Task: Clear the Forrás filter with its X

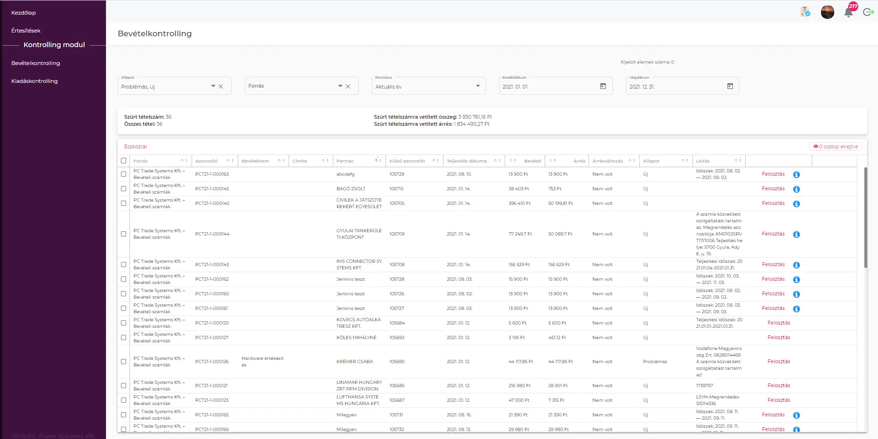Action: click(x=347, y=86)
